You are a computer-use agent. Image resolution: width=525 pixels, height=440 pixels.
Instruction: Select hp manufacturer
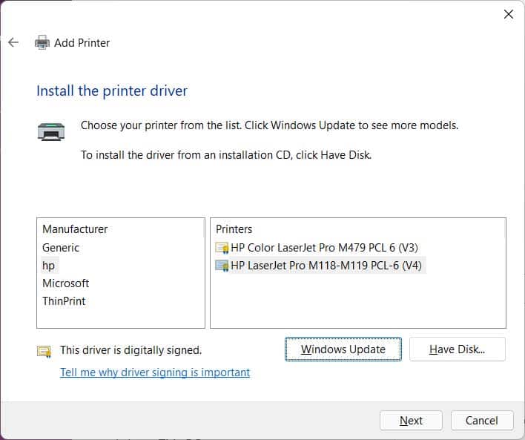(x=49, y=266)
